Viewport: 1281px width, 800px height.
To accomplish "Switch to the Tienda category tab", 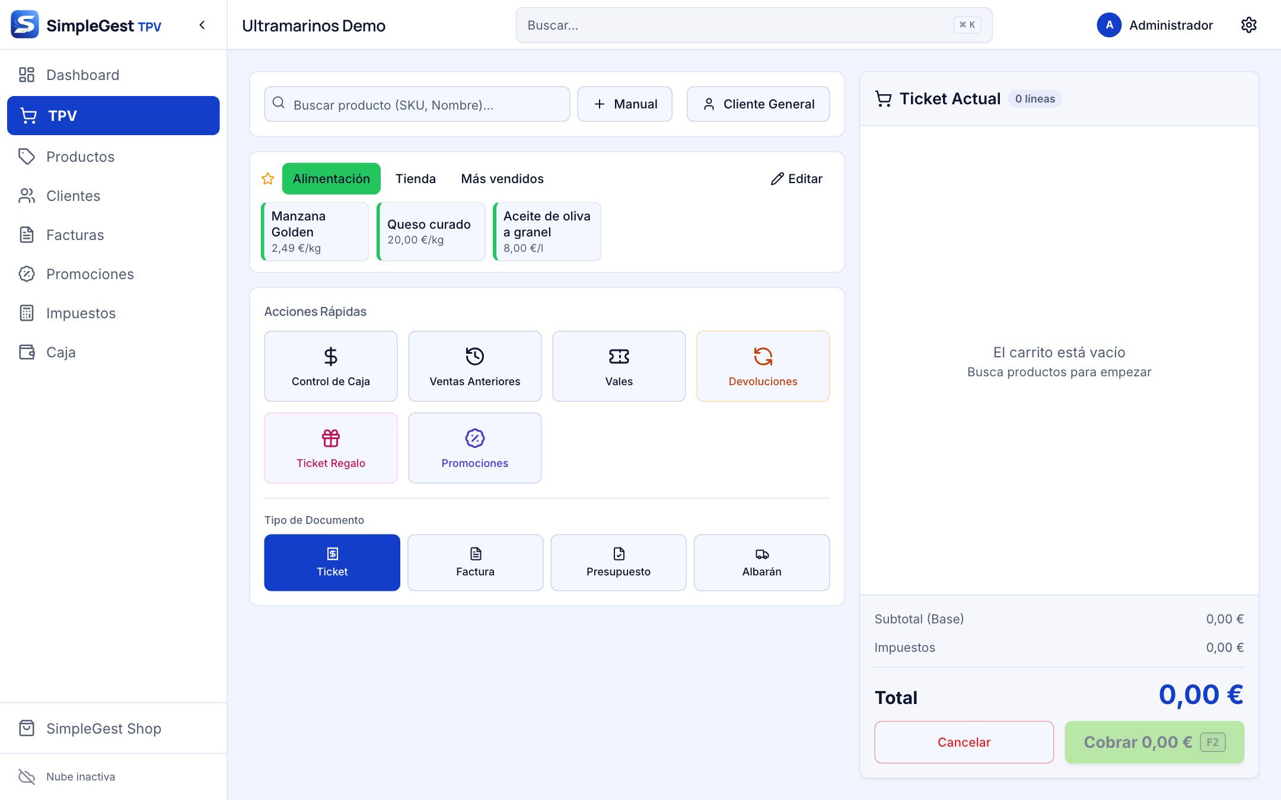I will [415, 178].
